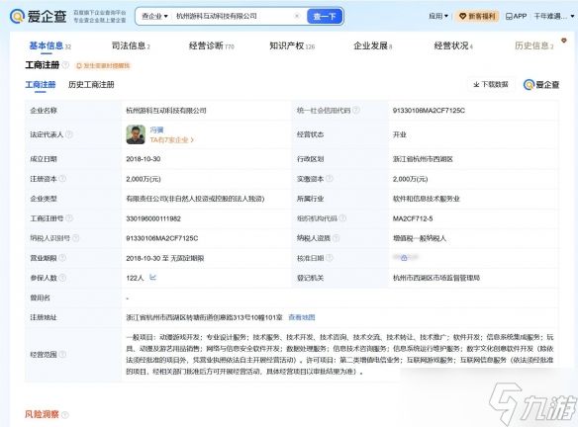Click the help icon next to 实缴资本

point(330,179)
